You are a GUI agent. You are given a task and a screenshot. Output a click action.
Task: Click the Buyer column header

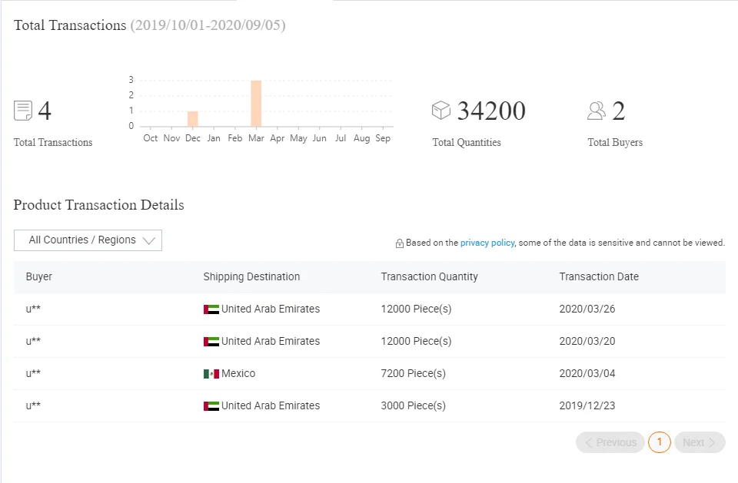tap(39, 277)
